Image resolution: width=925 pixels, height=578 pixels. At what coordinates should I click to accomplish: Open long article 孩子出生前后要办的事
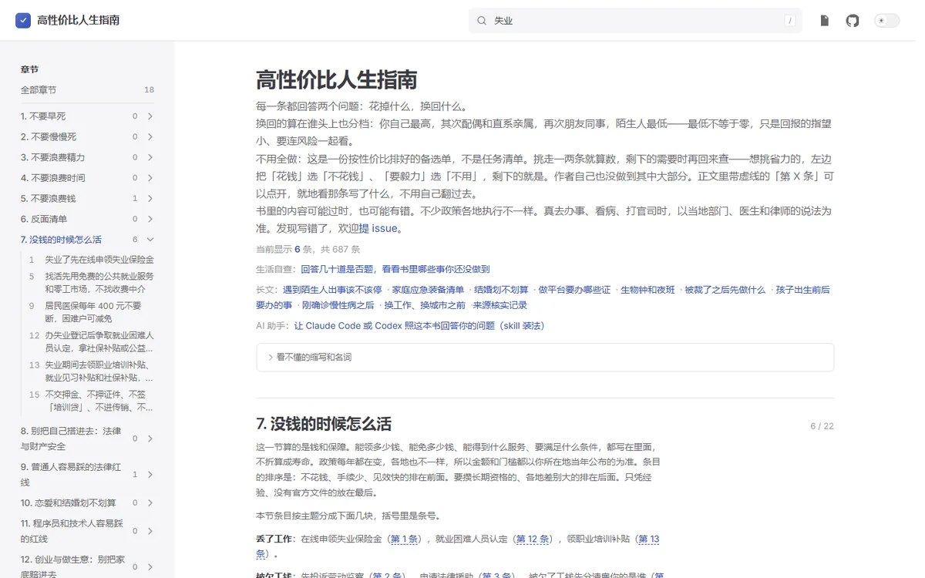543,297
